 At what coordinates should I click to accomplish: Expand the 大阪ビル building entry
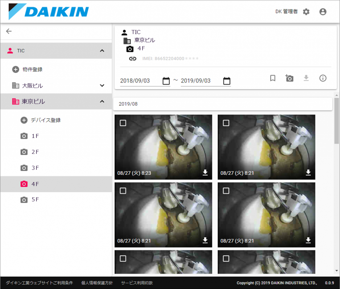[102, 86]
